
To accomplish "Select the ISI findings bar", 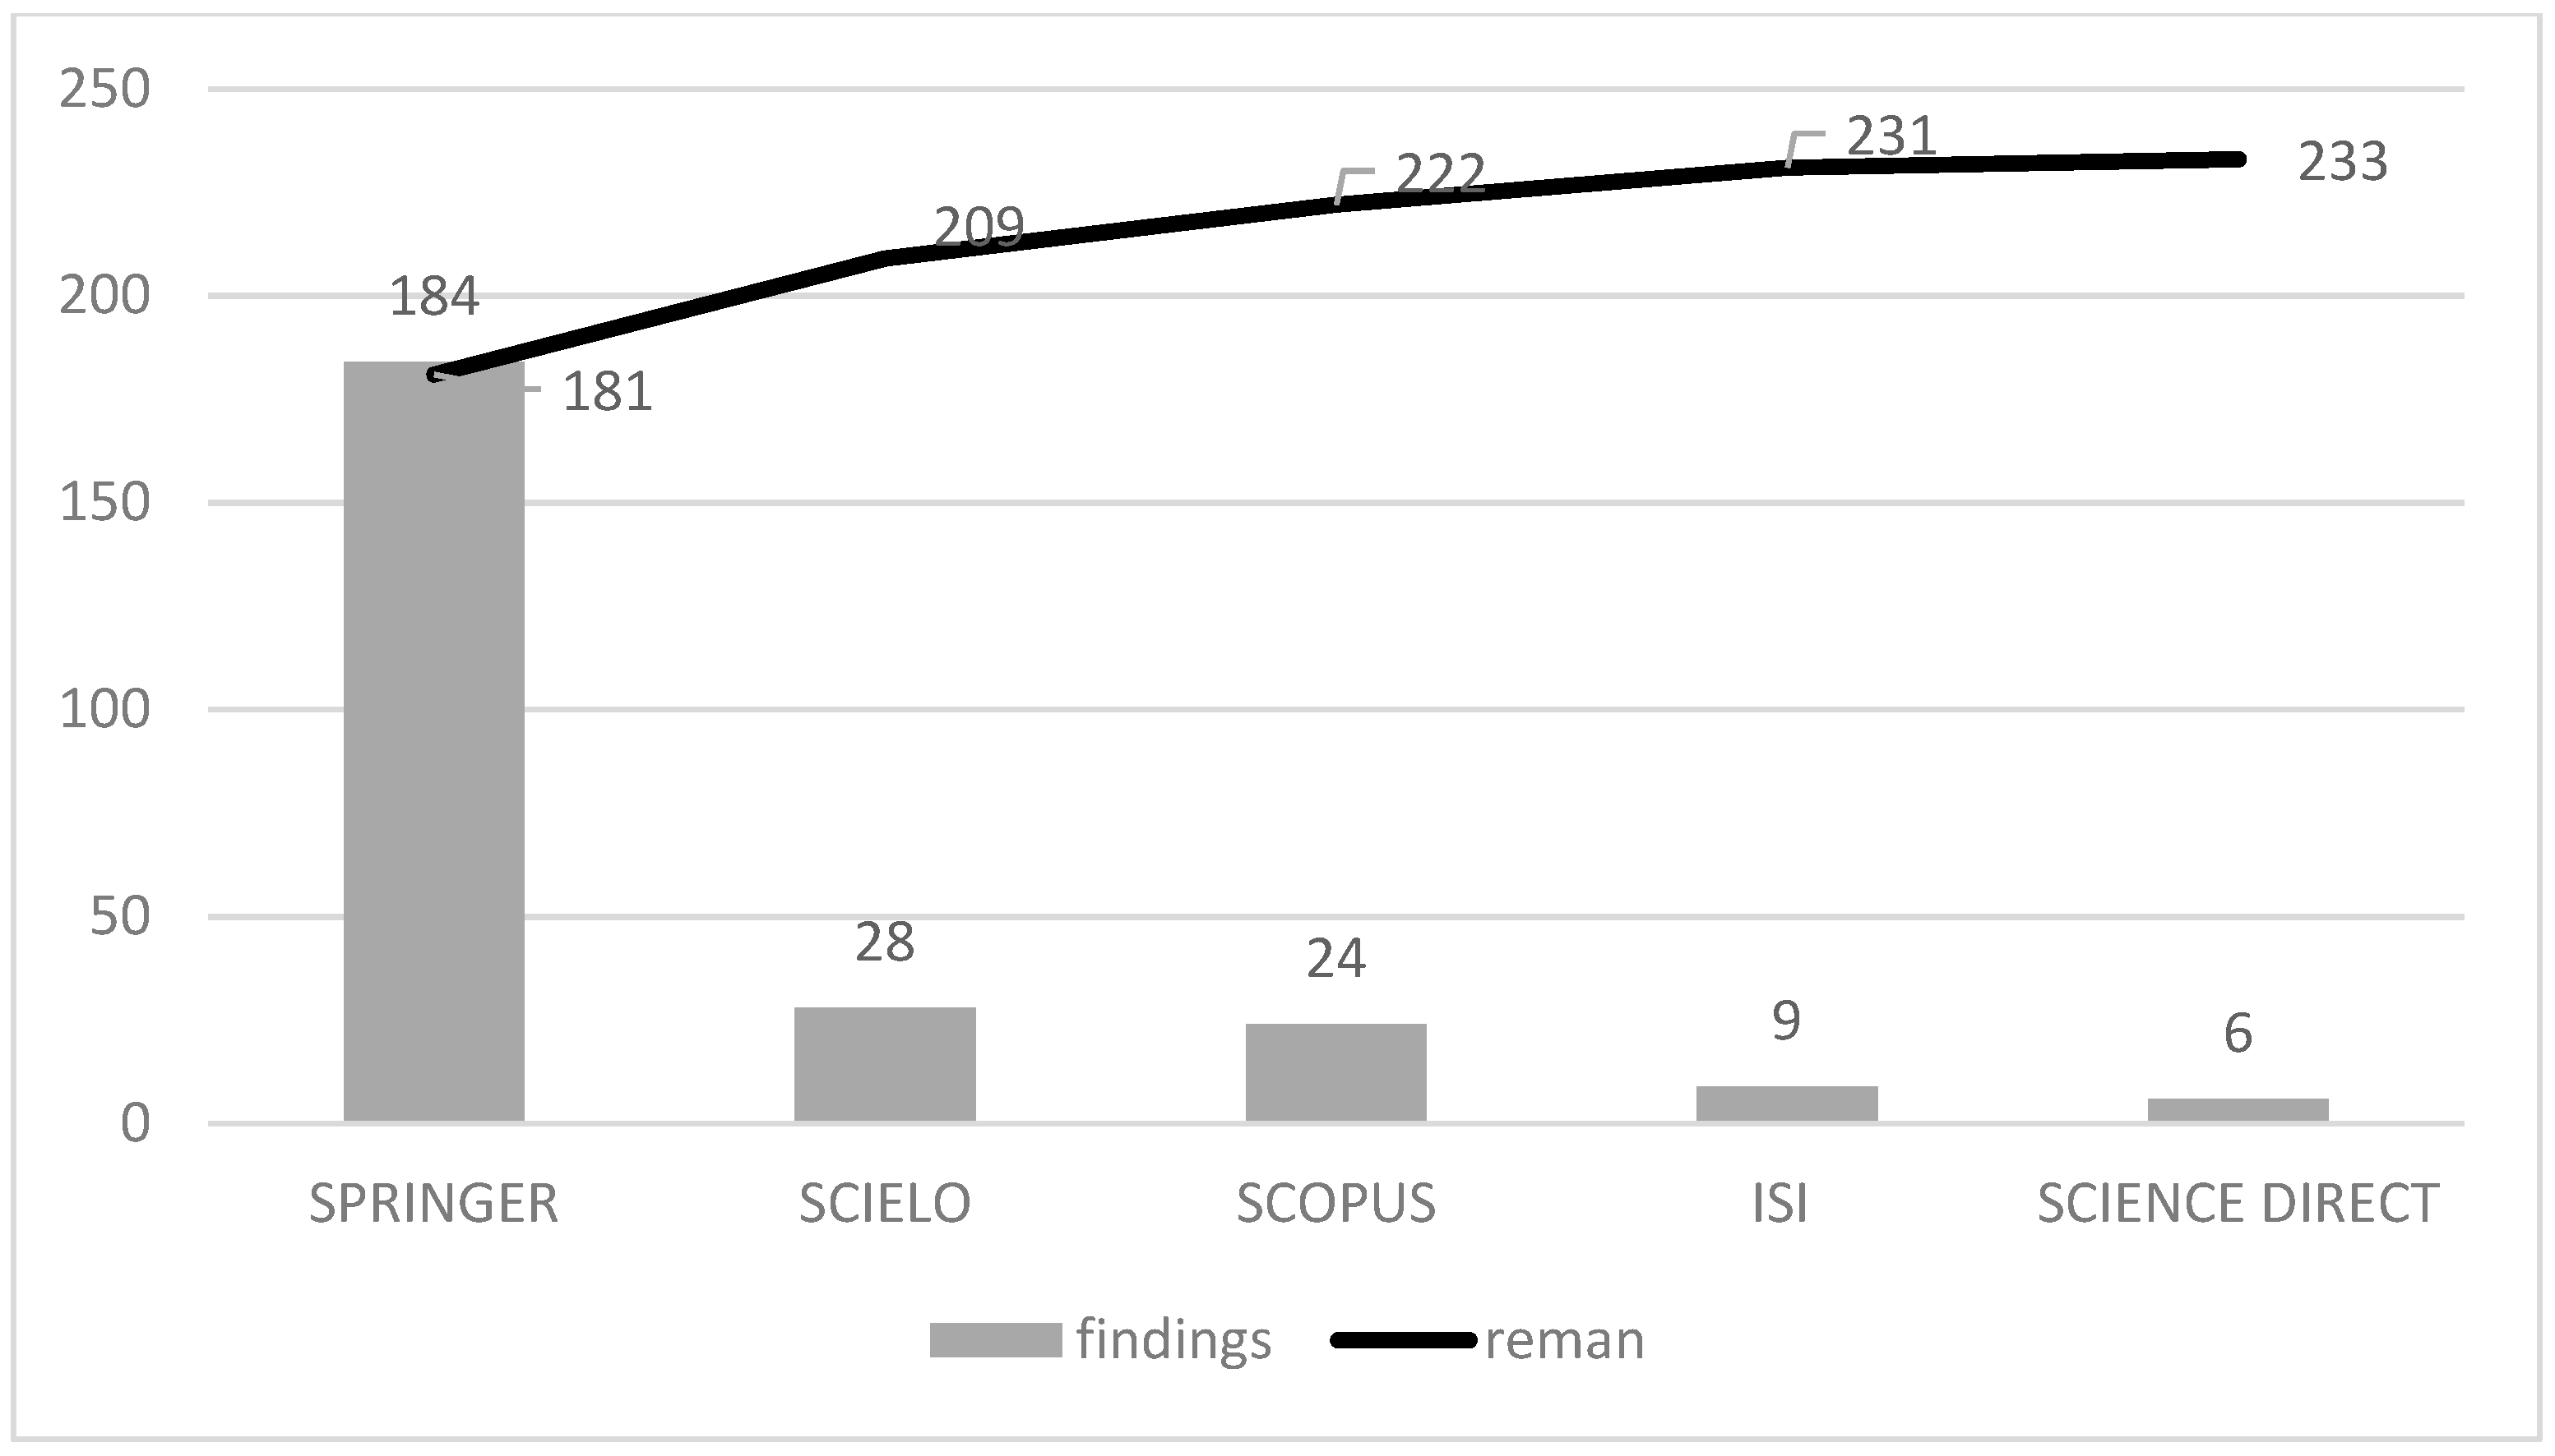I will [1786, 1103].
